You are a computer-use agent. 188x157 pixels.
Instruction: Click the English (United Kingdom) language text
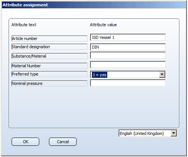tap(142, 133)
